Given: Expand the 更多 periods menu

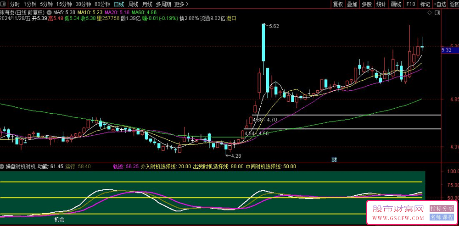Looking at the screenshot, I should [x=181, y=4].
